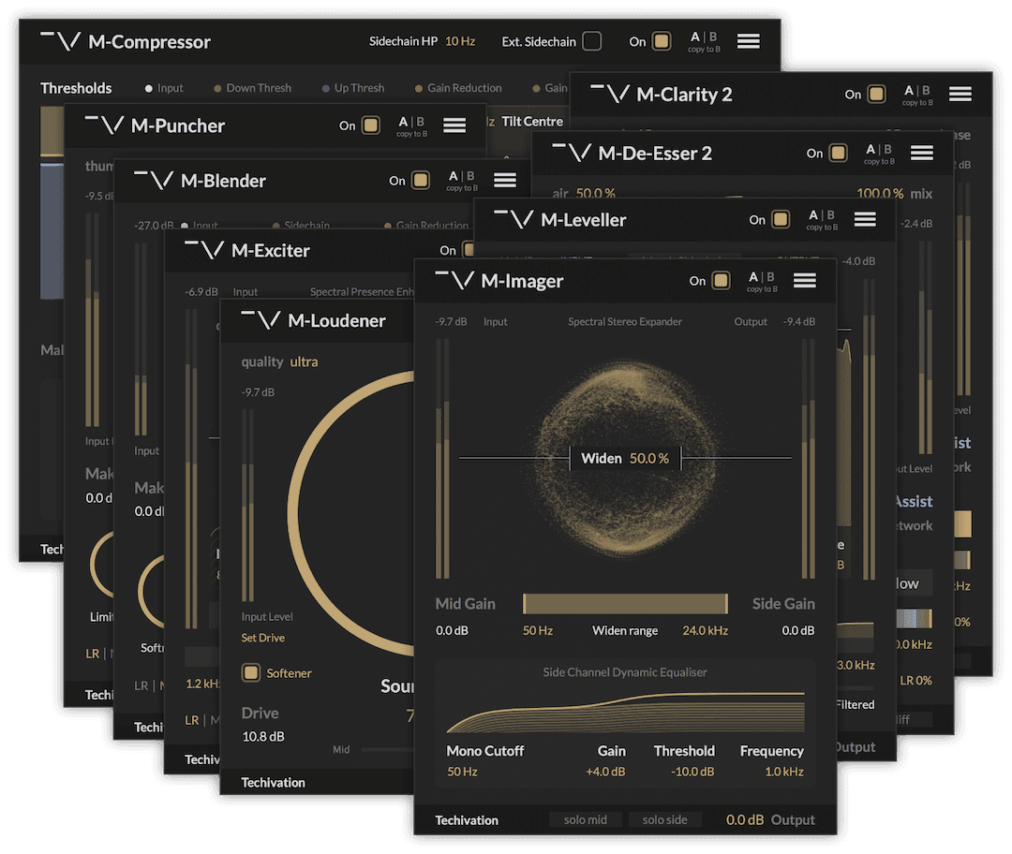Open M-Imager hamburger menu
Screen dimensions: 1012x854
tap(805, 280)
